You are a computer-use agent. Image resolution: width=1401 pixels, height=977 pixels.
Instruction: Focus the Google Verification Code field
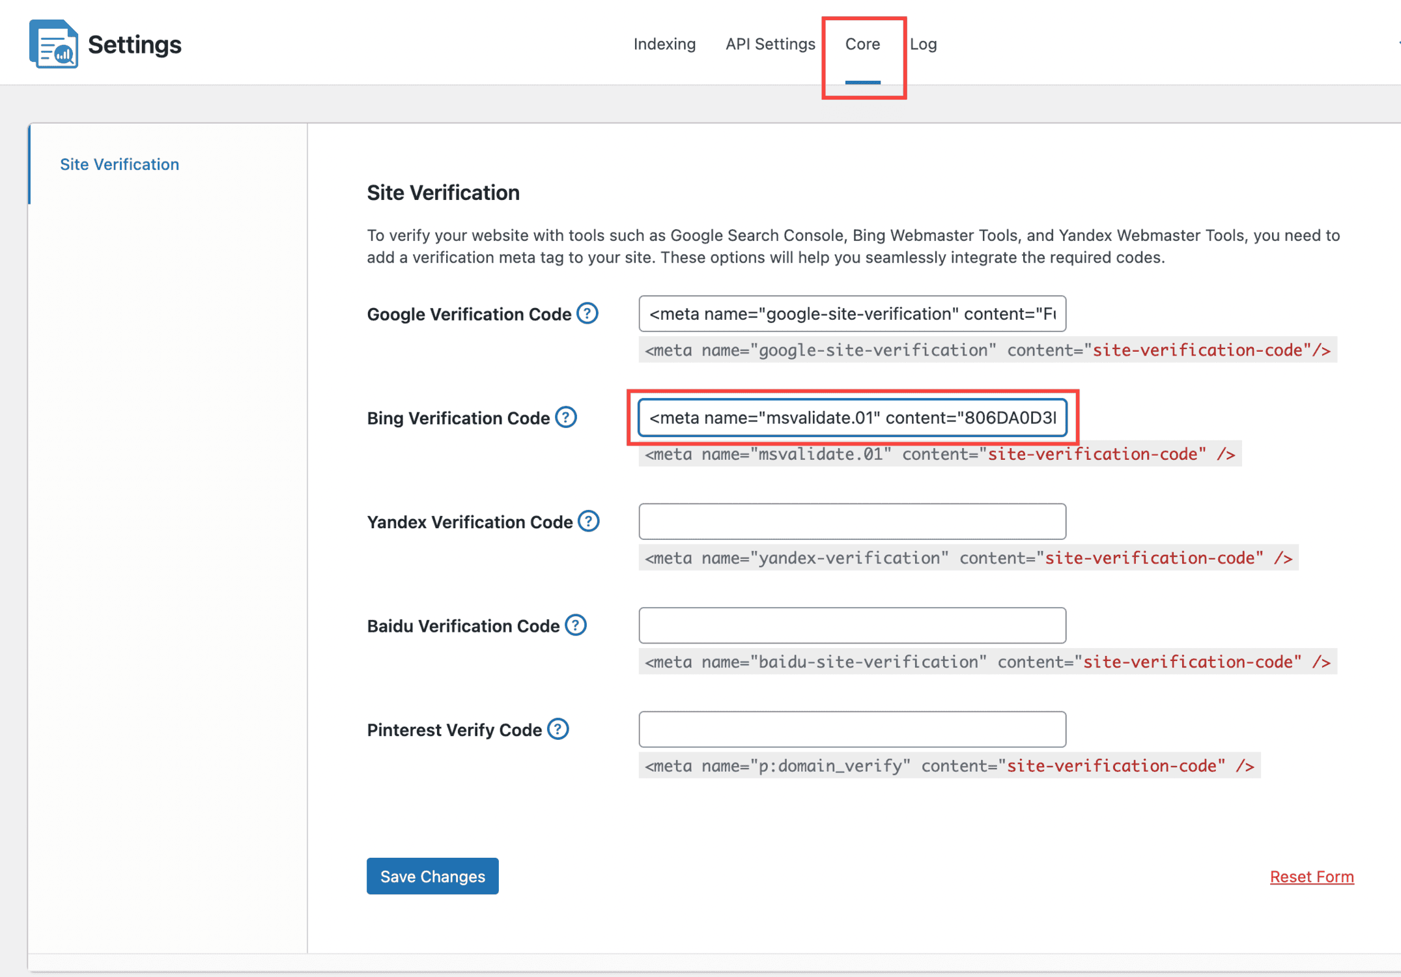point(853,314)
